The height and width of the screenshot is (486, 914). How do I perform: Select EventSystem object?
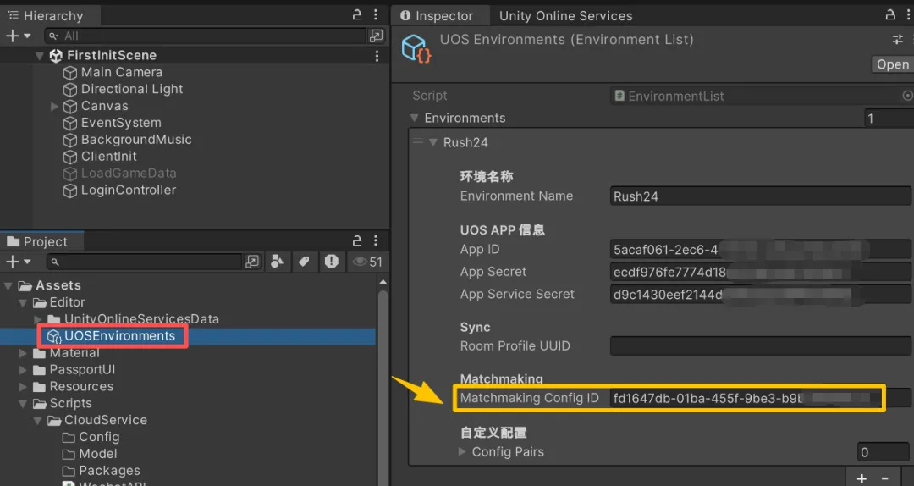[121, 123]
